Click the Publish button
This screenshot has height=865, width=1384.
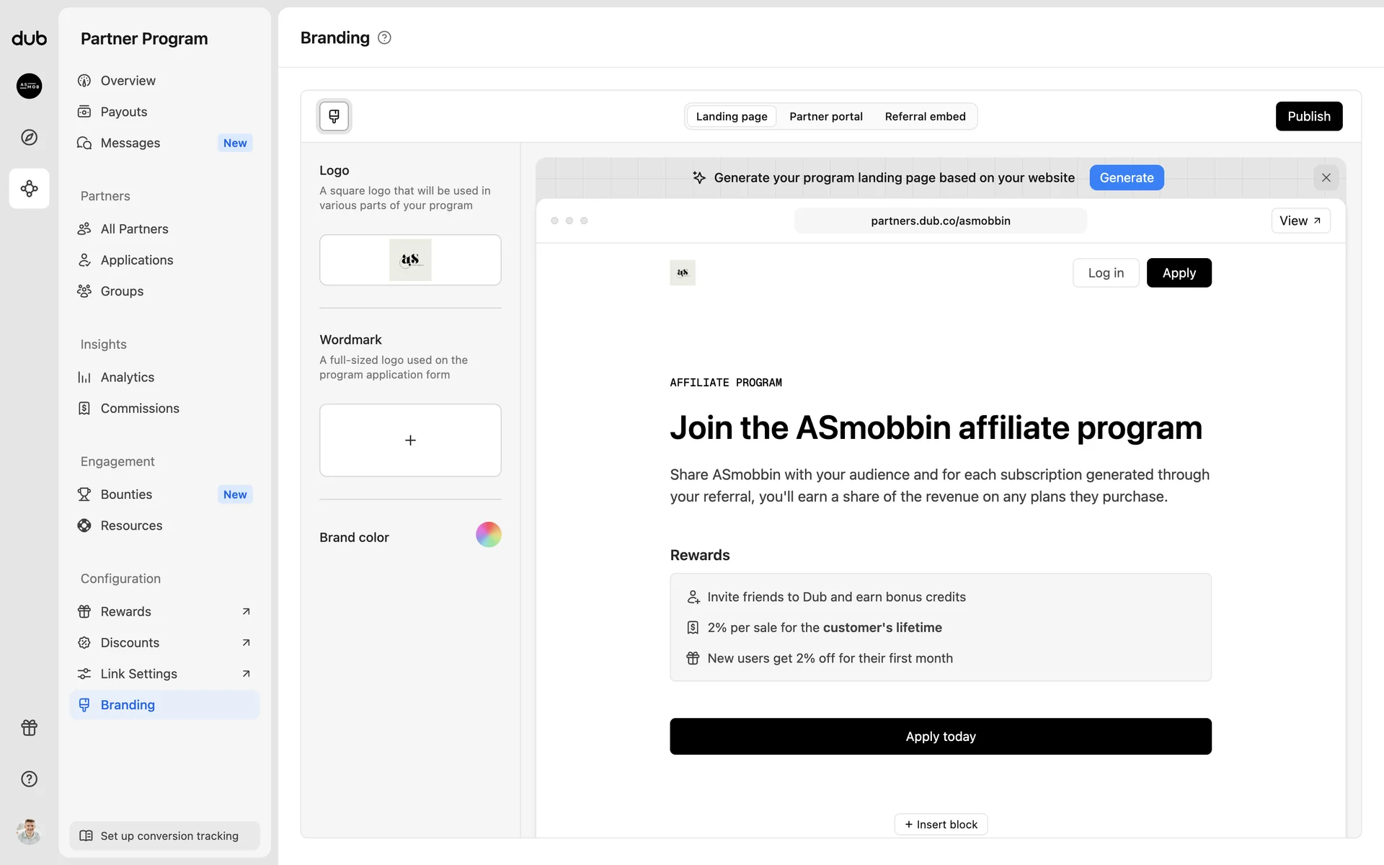(x=1308, y=116)
